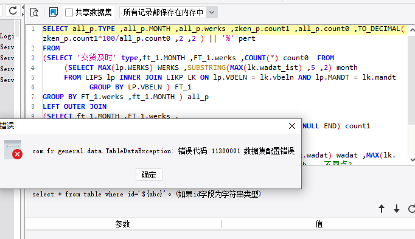The height and width of the screenshot is (239, 415).
Task: Click dropdown arrow next to memory option
Action: coord(212,12)
